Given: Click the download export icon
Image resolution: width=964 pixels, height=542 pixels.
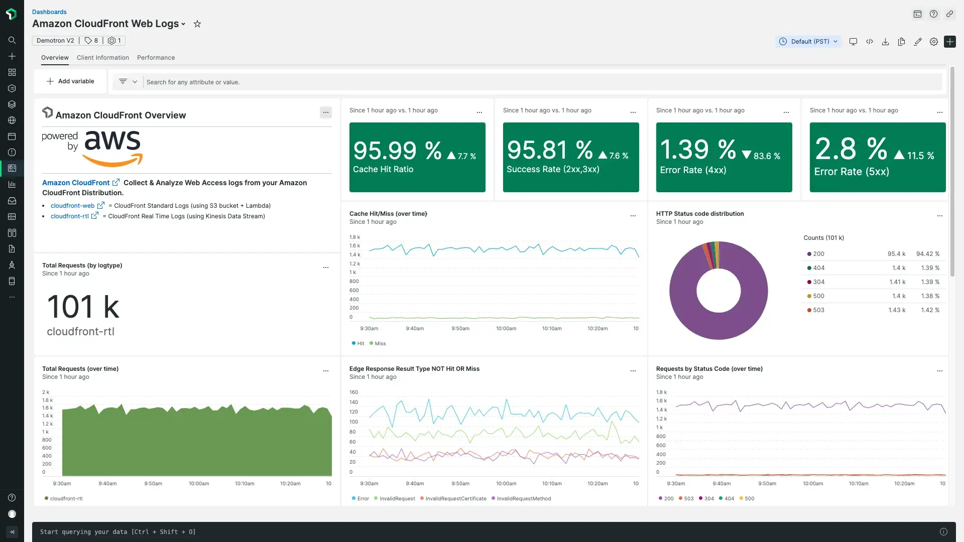Looking at the screenshot, I should click(886, 42).
